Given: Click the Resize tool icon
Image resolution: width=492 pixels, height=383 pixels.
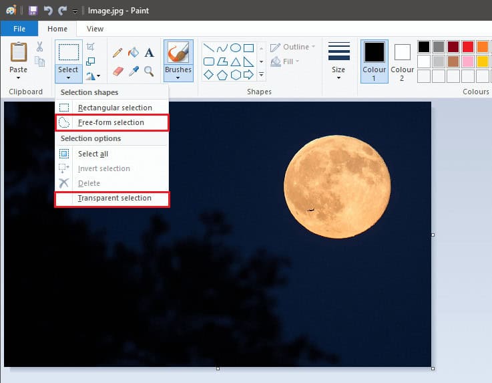Looking at the screenshot, I should (90, 61).
